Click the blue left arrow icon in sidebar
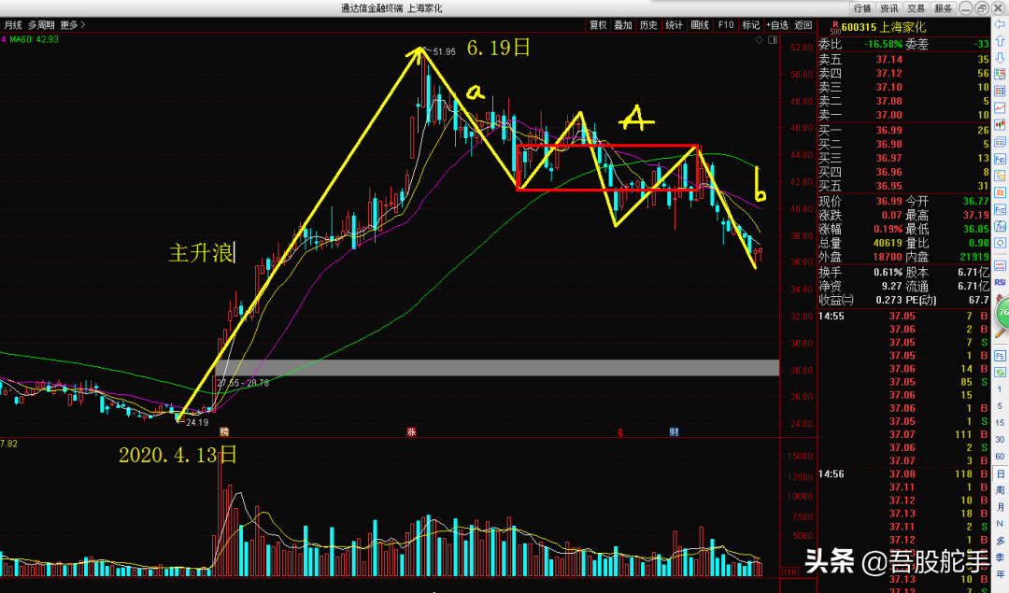Screen dimensions: 1009x593 (x=1000, y=24)
